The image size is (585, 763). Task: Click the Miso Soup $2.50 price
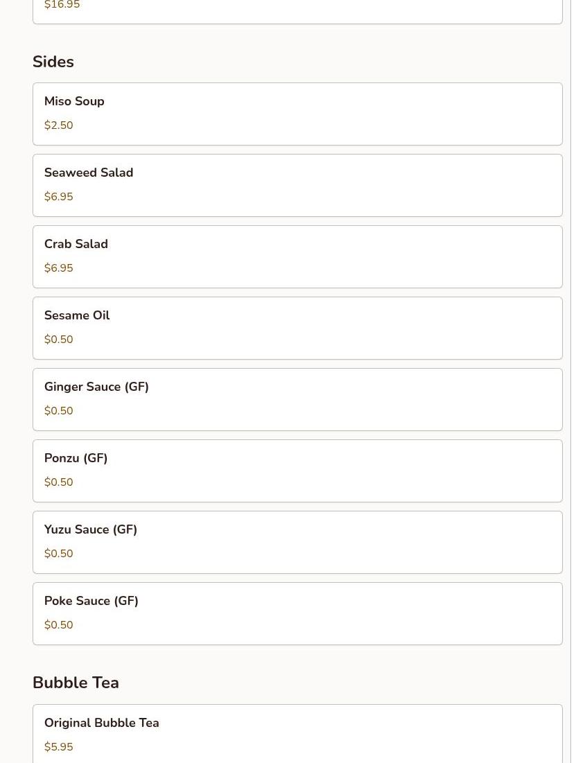[x=58, y=125]
